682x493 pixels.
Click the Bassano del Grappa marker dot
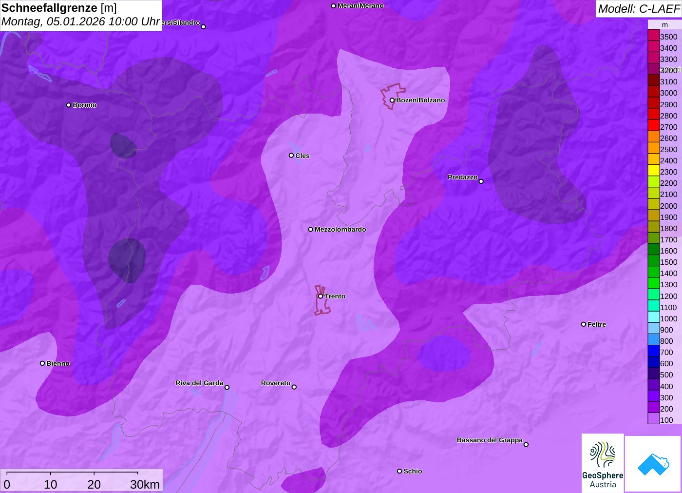[x=526, y=444]
